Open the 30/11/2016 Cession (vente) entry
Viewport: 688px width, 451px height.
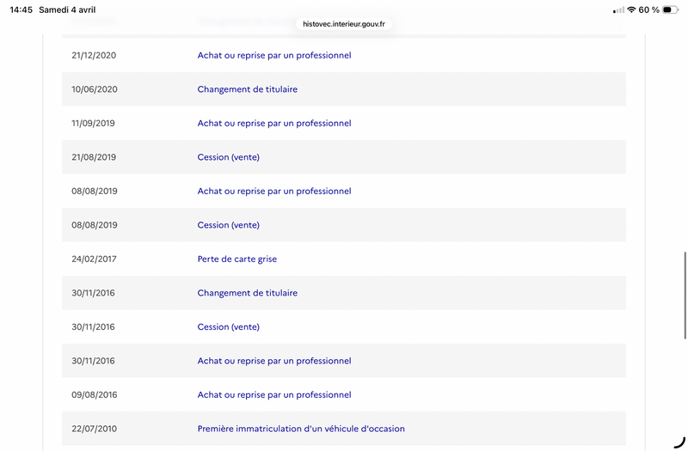[x=228, y=327]
